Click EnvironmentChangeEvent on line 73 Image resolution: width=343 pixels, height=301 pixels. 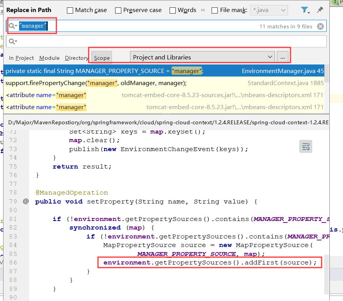coord(167,149)
